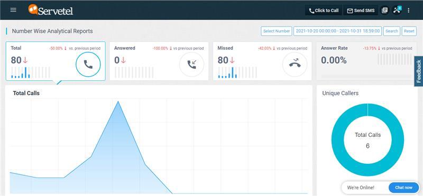
Task: Click the phone icon in Total card
Action: (x=88, y=64)
